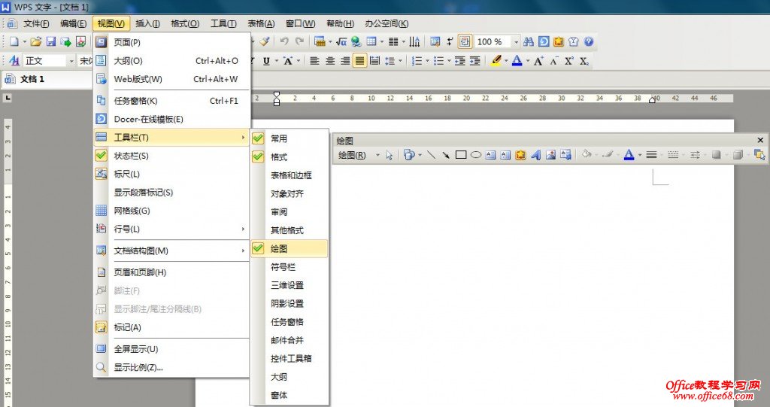Click the Superscript X² icon

point(568,61)
